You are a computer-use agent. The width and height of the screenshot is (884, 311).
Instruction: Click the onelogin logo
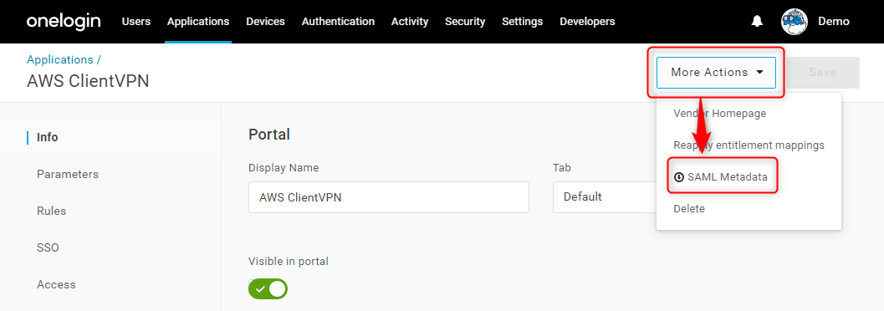(64, 22)
